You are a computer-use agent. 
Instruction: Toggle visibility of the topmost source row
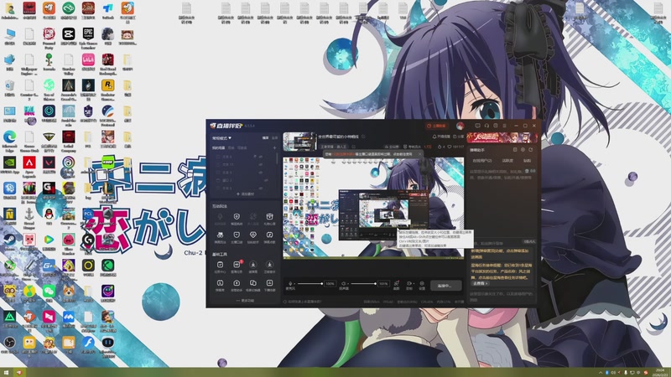pyautogui.click(x=260, y=157)
